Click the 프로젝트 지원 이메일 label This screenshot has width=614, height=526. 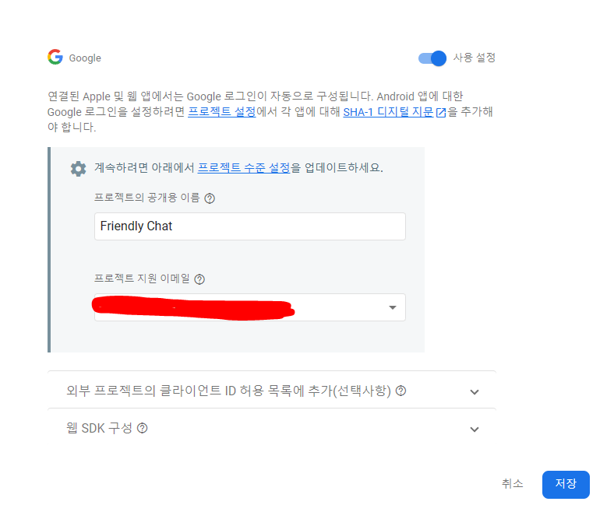pos(142,279)
